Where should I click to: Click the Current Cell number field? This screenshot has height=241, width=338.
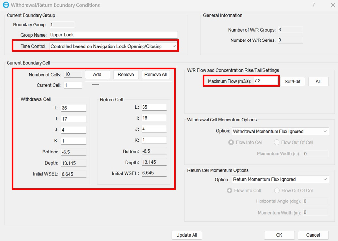pos(73,85)
